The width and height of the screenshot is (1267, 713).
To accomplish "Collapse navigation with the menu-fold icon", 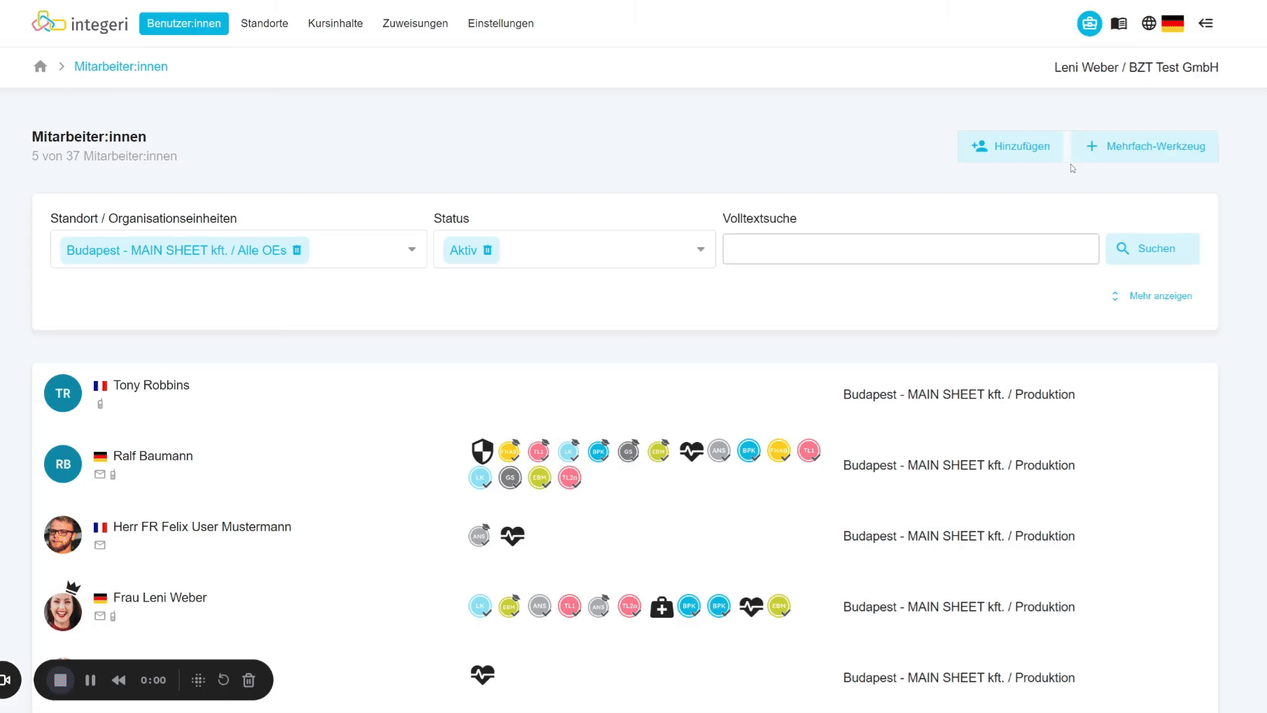I will (1205, 23).
